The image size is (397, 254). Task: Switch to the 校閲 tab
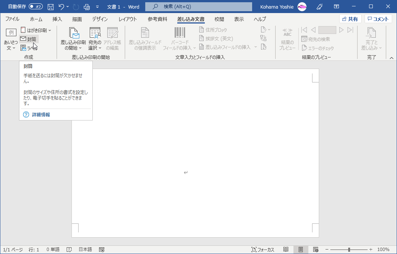tap(219, 19)
